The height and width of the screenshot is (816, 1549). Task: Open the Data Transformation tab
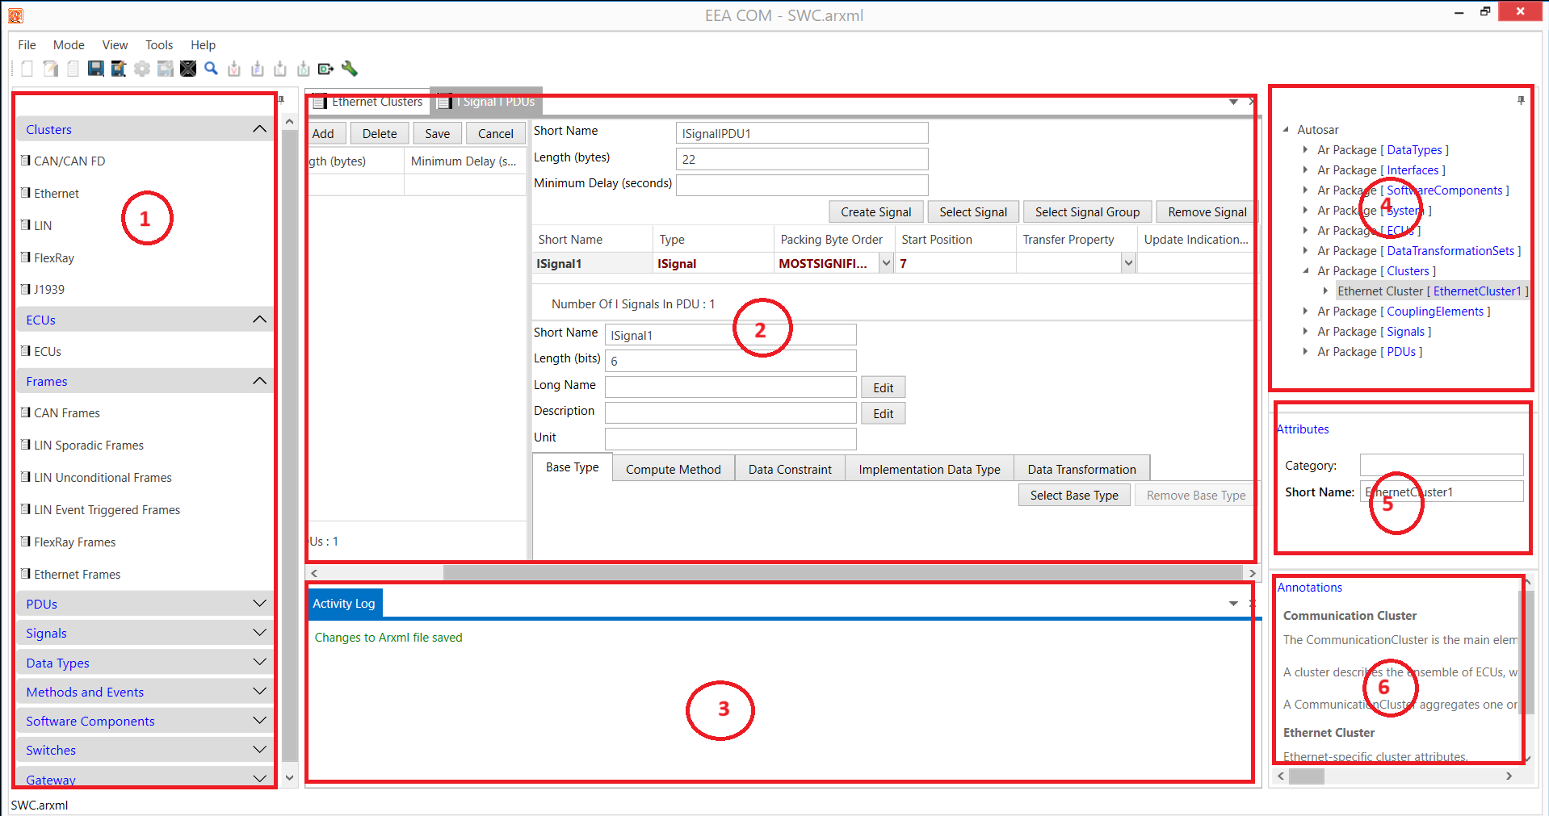[1081, 469]
